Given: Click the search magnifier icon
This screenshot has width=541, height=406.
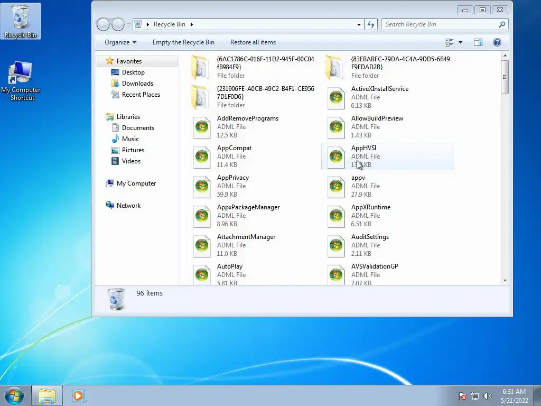Looking at the screenshot, I should 502,24.
